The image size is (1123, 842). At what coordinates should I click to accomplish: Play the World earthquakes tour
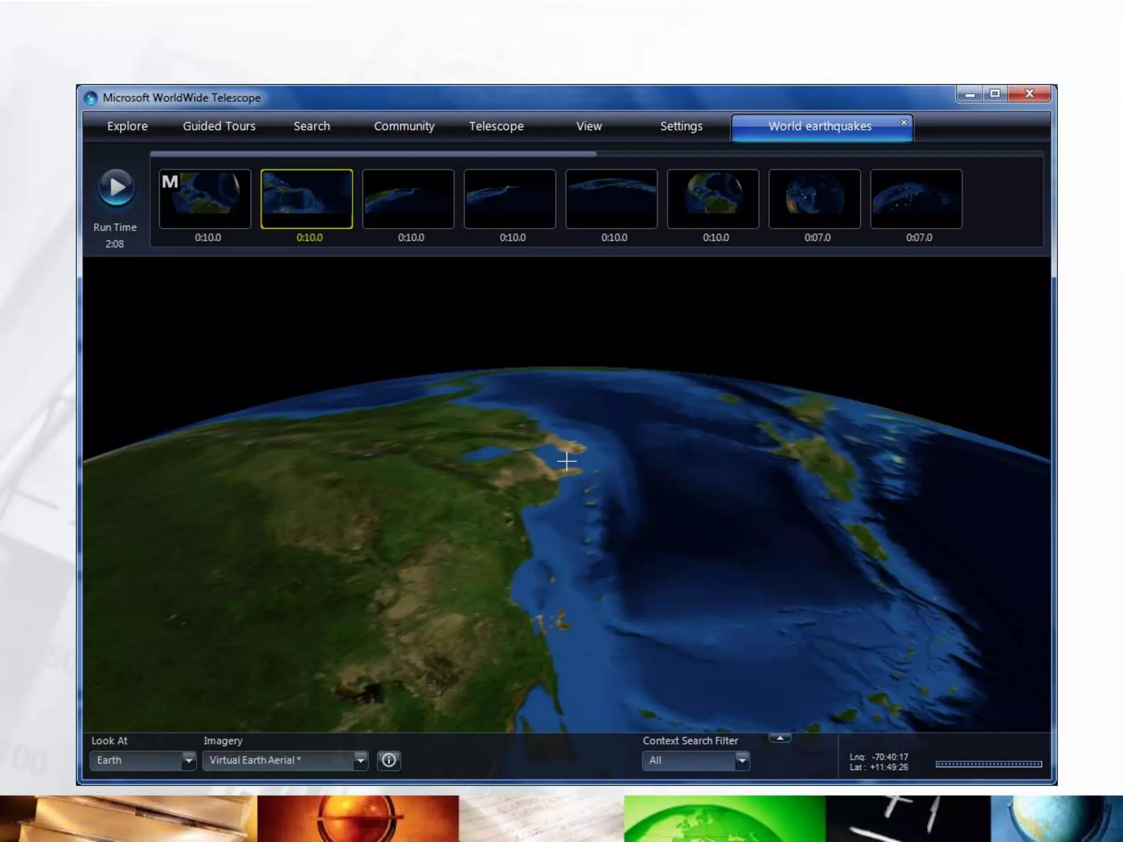(x=116, y=187)
